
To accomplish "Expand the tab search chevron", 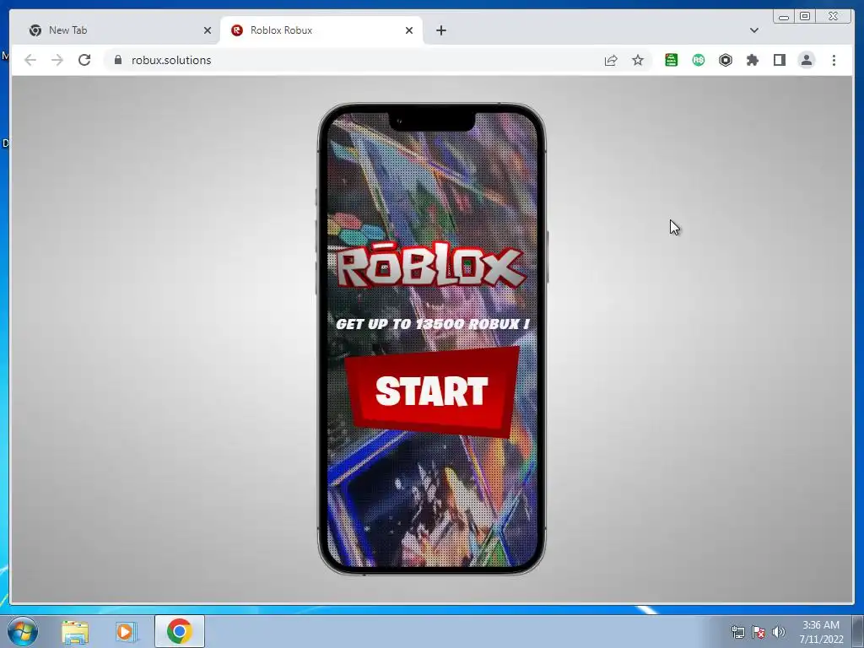I will 753,31.
